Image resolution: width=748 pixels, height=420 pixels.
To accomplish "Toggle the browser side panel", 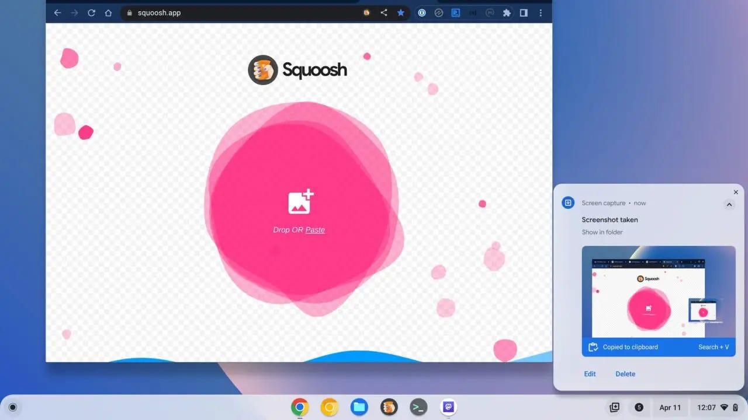I will 524,12.
